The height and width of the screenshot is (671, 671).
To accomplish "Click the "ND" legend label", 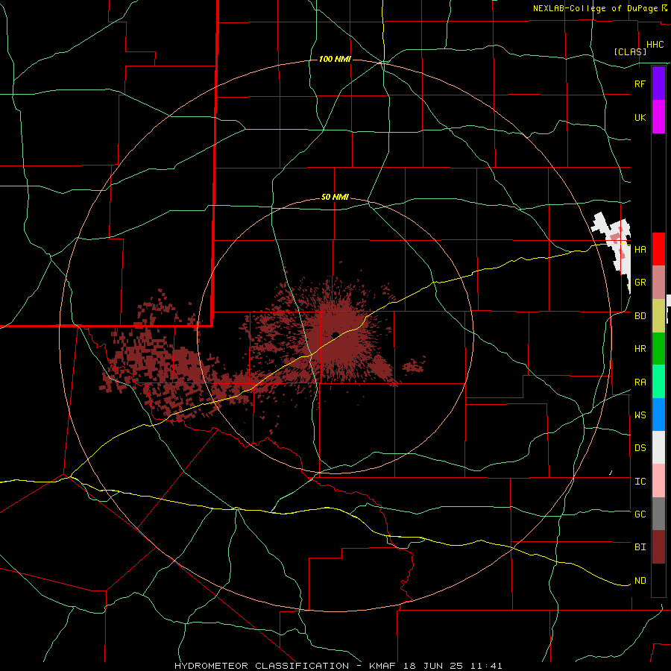I will [640, 581].
